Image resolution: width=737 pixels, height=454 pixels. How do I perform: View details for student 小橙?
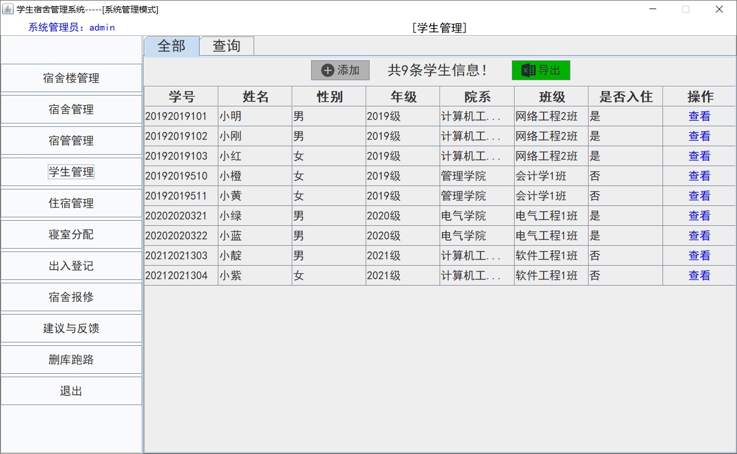click(699, 176)
